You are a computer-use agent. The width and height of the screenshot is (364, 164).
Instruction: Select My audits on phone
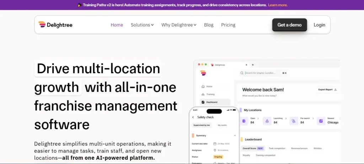tap(222, 125)
